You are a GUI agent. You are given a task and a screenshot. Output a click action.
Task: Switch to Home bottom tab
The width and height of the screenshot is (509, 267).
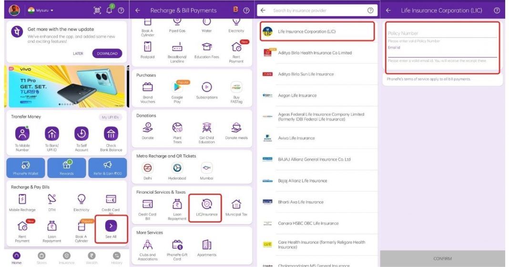click(17, 258)
